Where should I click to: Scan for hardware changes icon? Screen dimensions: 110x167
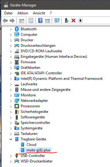pyautogui.click(x=57, y=20)
